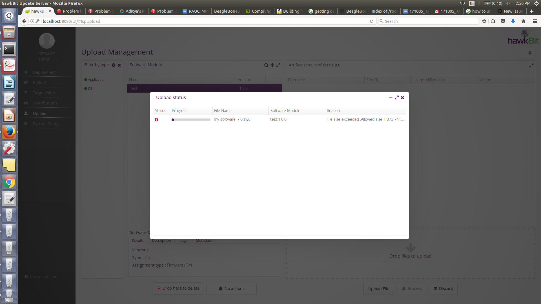Maximize the Artifact Details panel

(532, 65)
